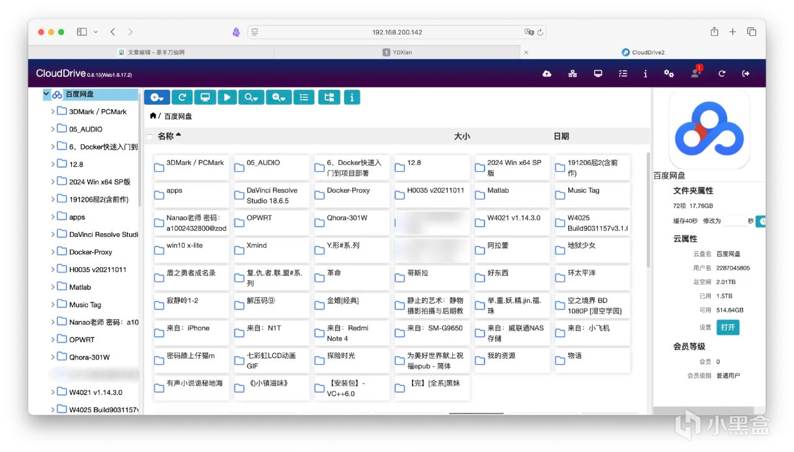Screen dimensions: 794x452
Task: Collapse the 百度网盘 tree node
Action: (x=47, y=94)
